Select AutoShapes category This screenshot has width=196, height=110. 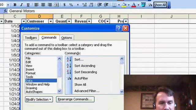coord(41,92)
